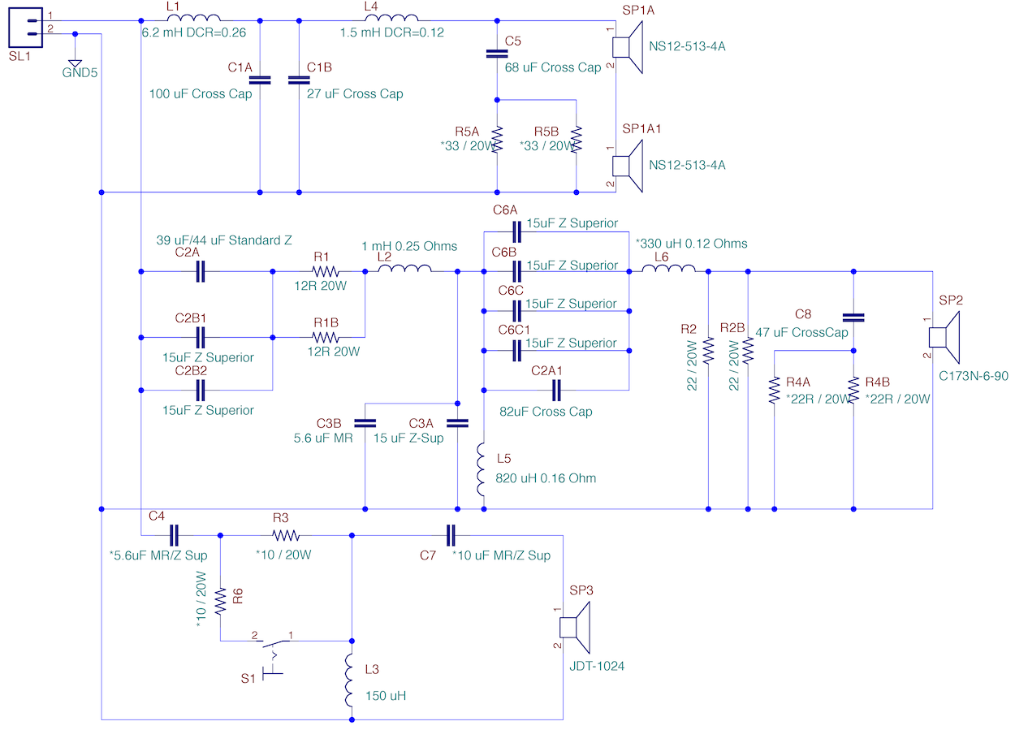Select capacitor C3B symbol
1015x730 pixels.
(365, 422)
